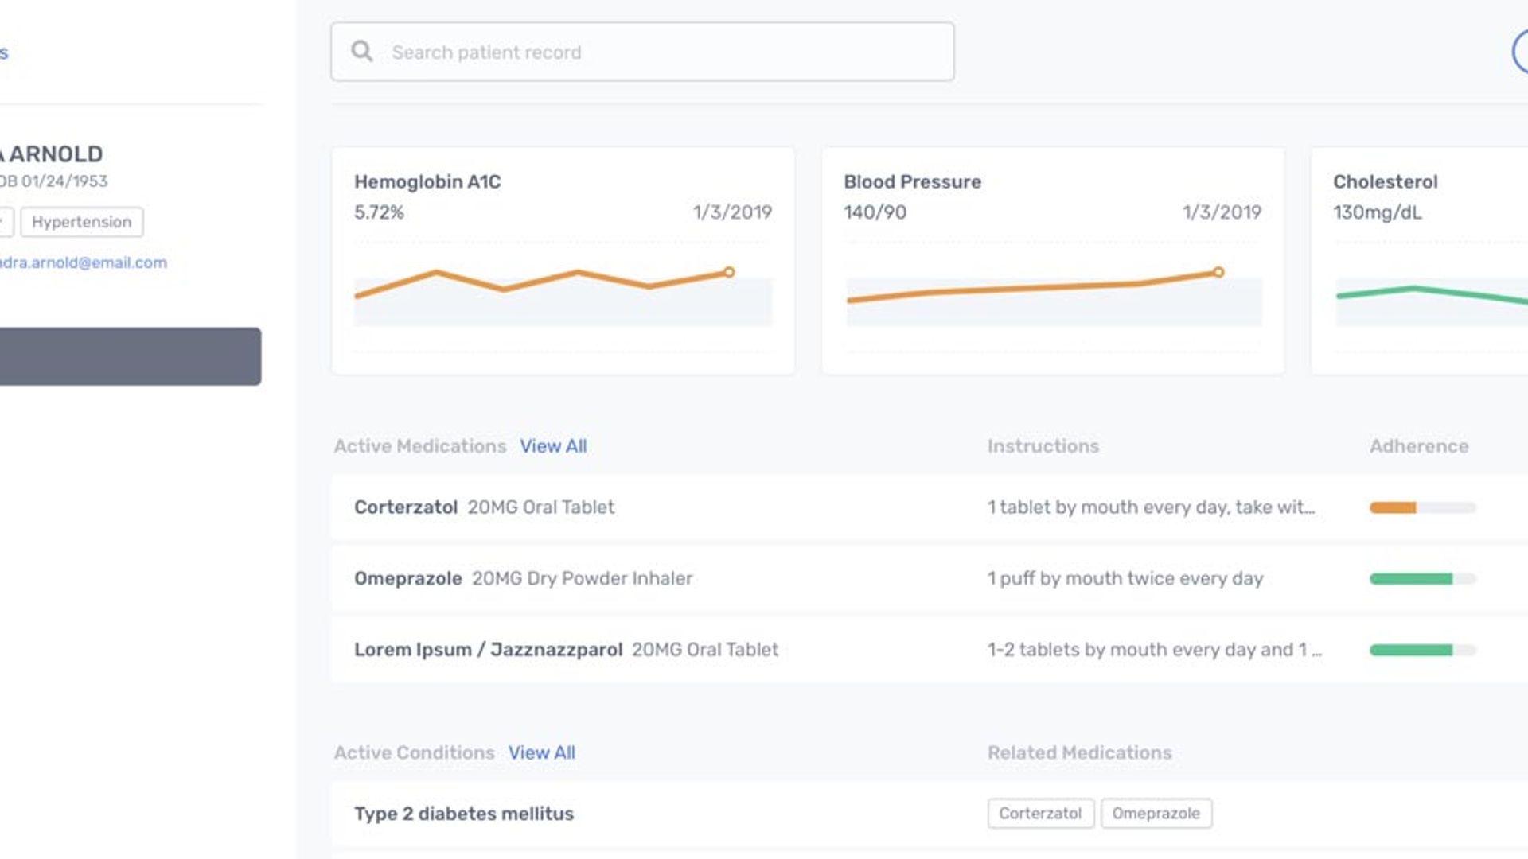Click Jazznazzparol adherence bar
The image size is (1528, 859).
click(1411, 650)
